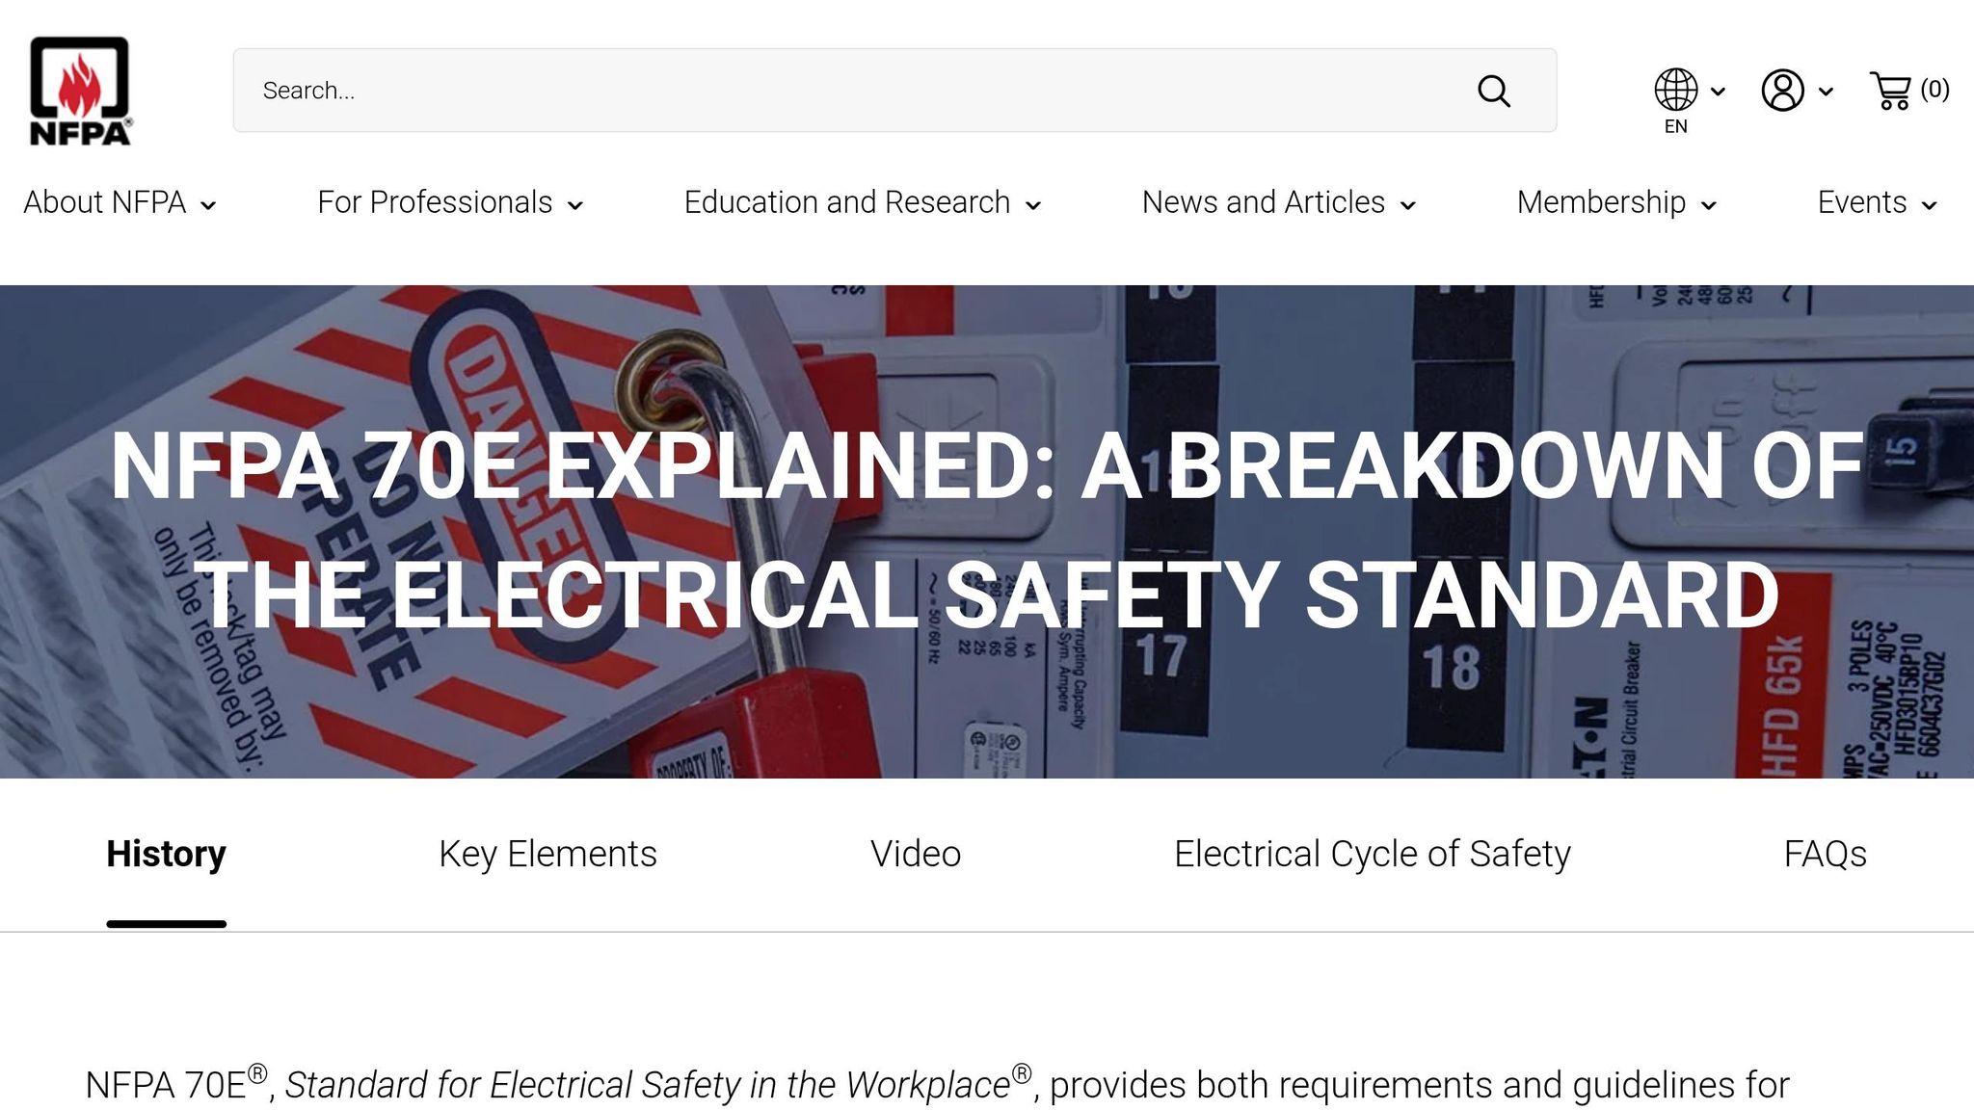The height and width of the screenshot is (1110, 1974).
Task: Expand the Events menu
Action: [1878, 202]
